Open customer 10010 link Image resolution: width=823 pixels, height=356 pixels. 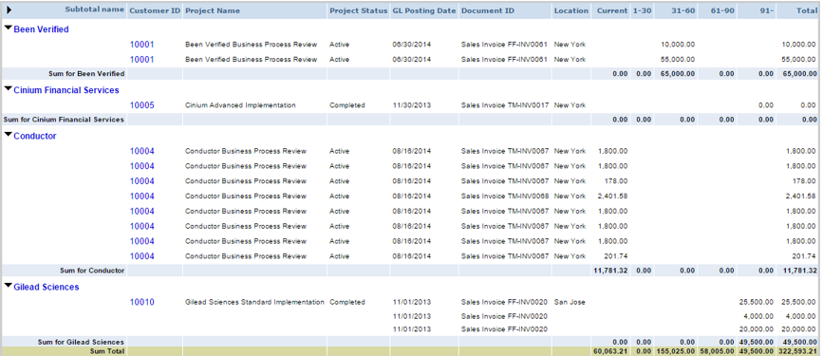coord(142,303)
